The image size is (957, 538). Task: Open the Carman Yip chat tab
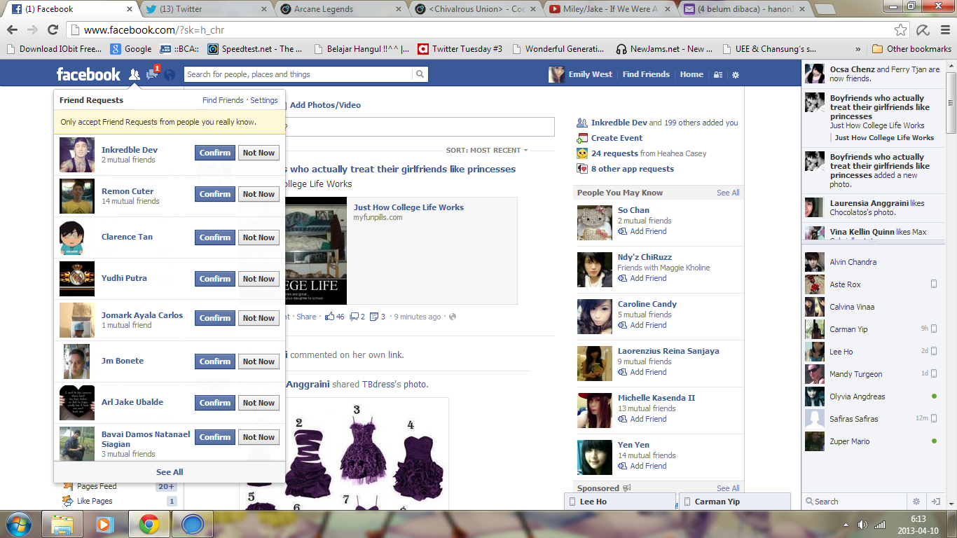point(735,502)
